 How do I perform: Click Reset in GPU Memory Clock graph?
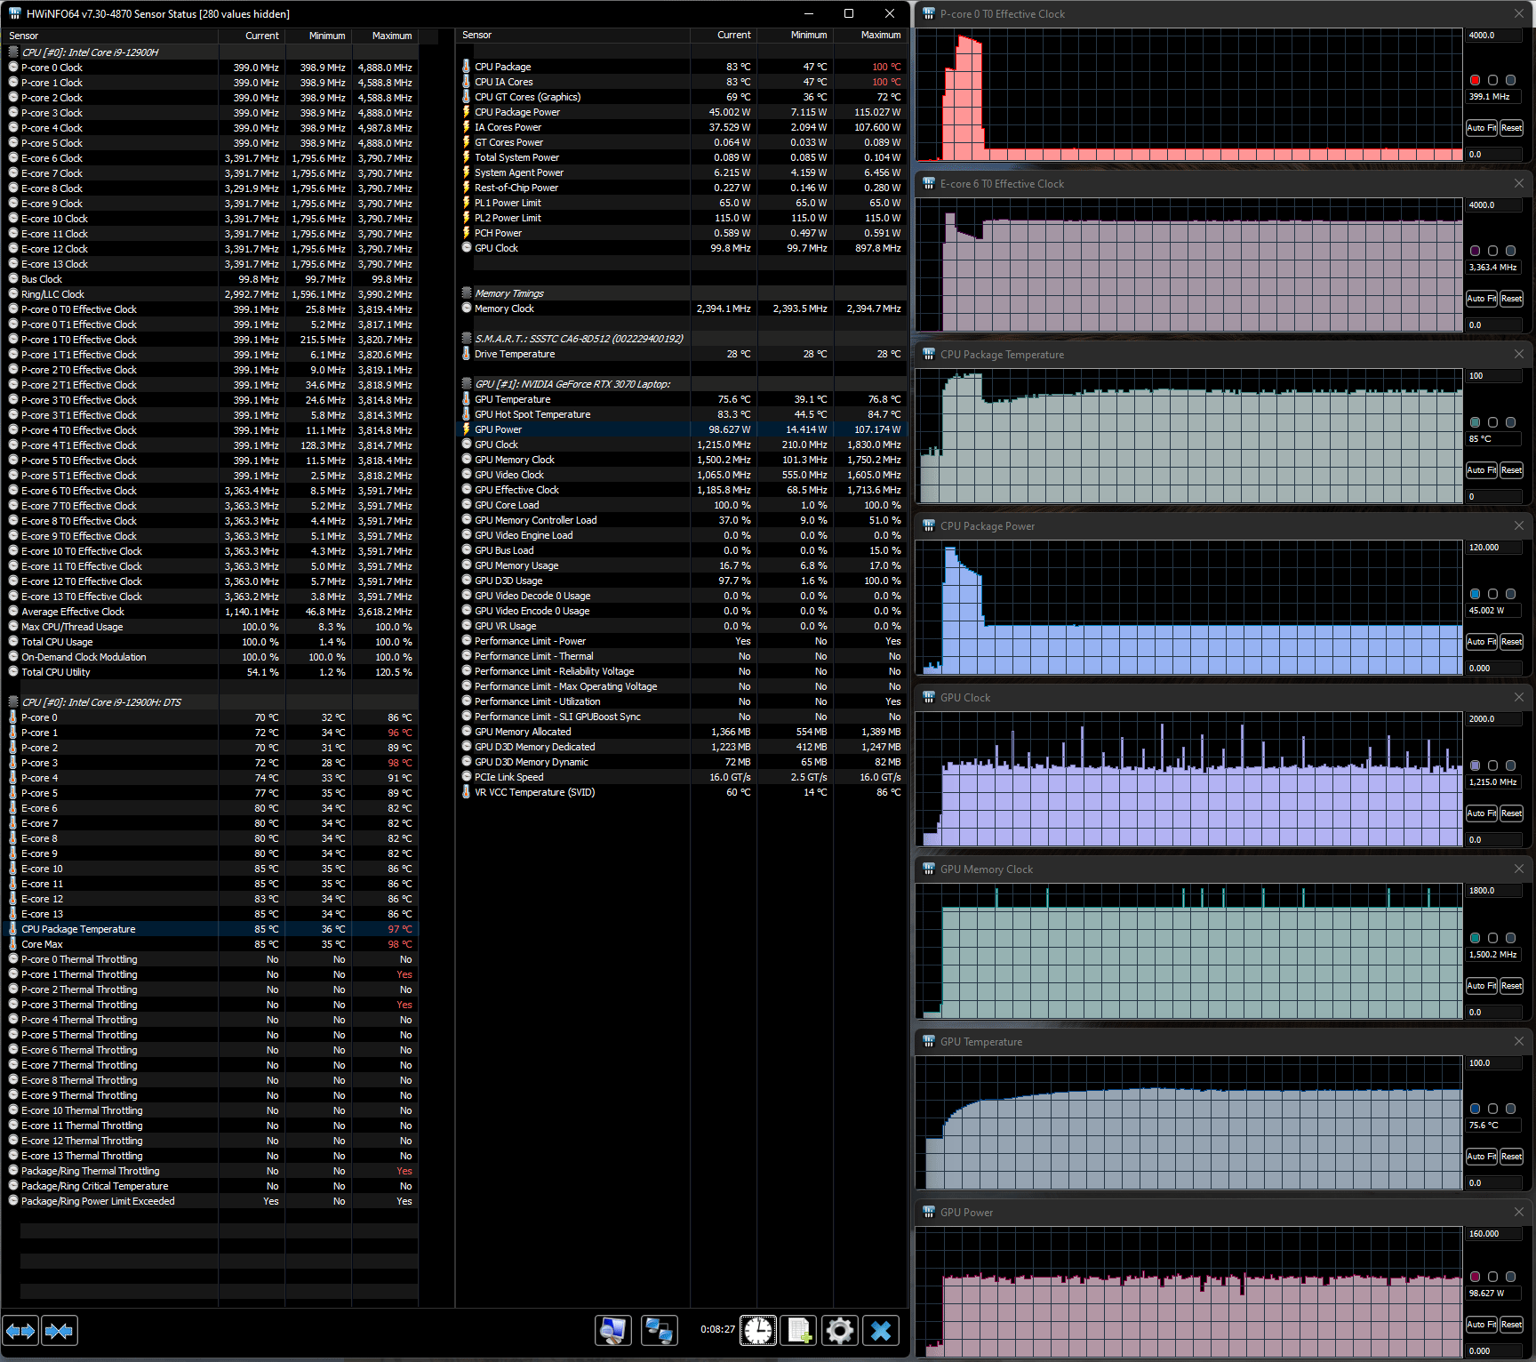click(1511, 986)
